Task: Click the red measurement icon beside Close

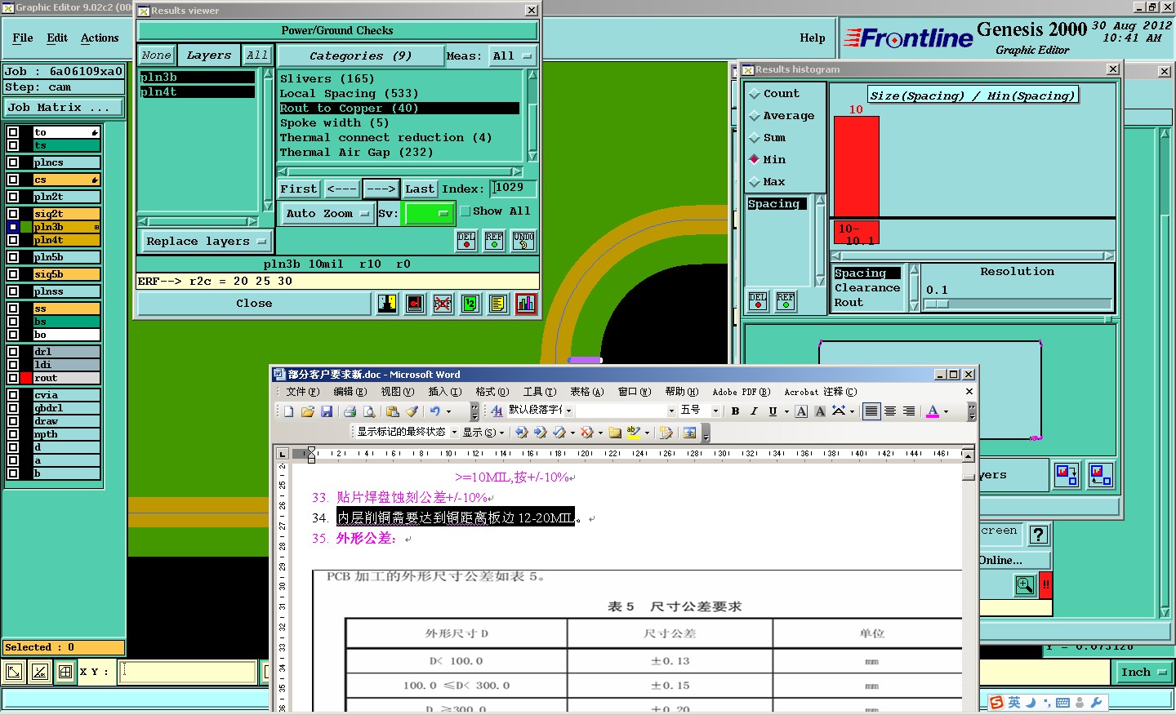Action: (x=415, y=304)
